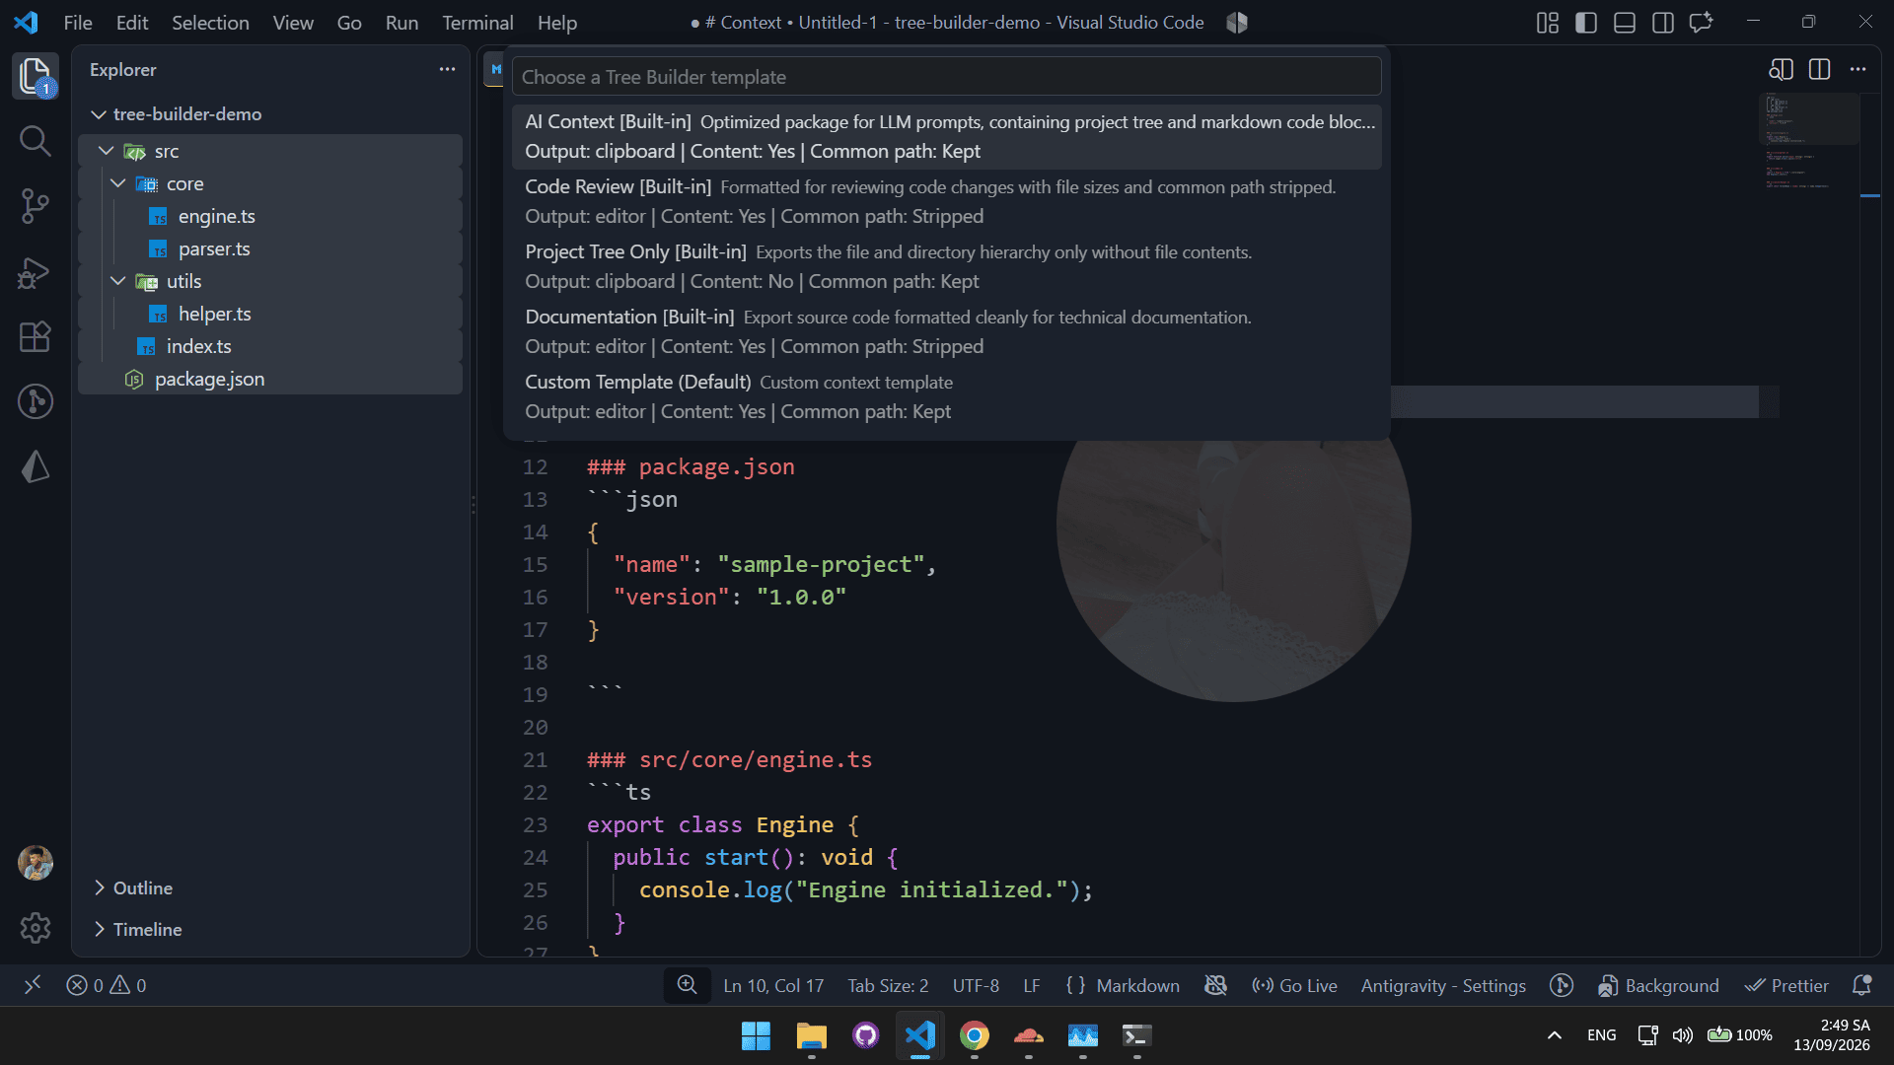This screenshot has width=1894, height=1065.
Task: Click the editor minimap
Action: click(x=1809, y=143)
